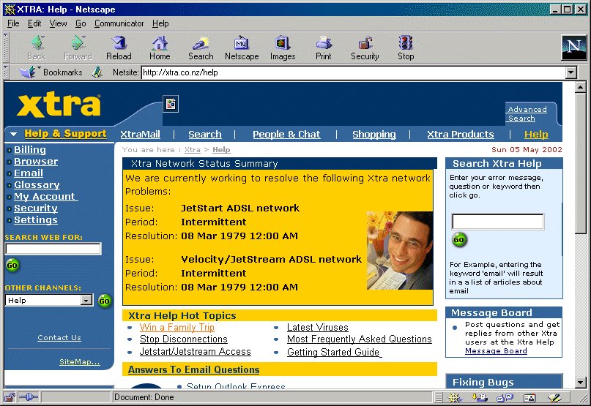Expand the Netsite URL dropdown arrow
This screenshot has height=406, width=591.
571,72
